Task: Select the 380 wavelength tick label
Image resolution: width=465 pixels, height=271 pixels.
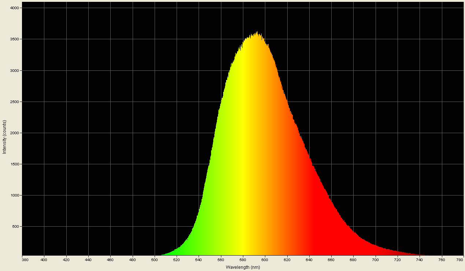Action: (25, 259)
